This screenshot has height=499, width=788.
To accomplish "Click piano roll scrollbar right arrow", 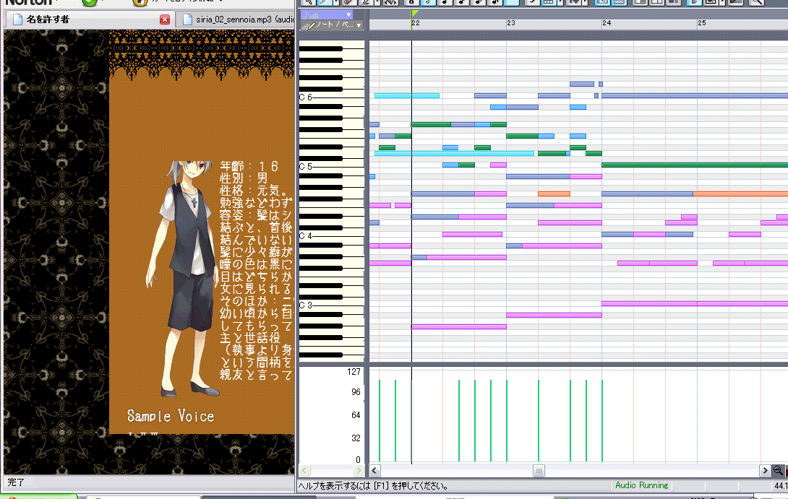I will pyautogui.click(x=765, y=471).
